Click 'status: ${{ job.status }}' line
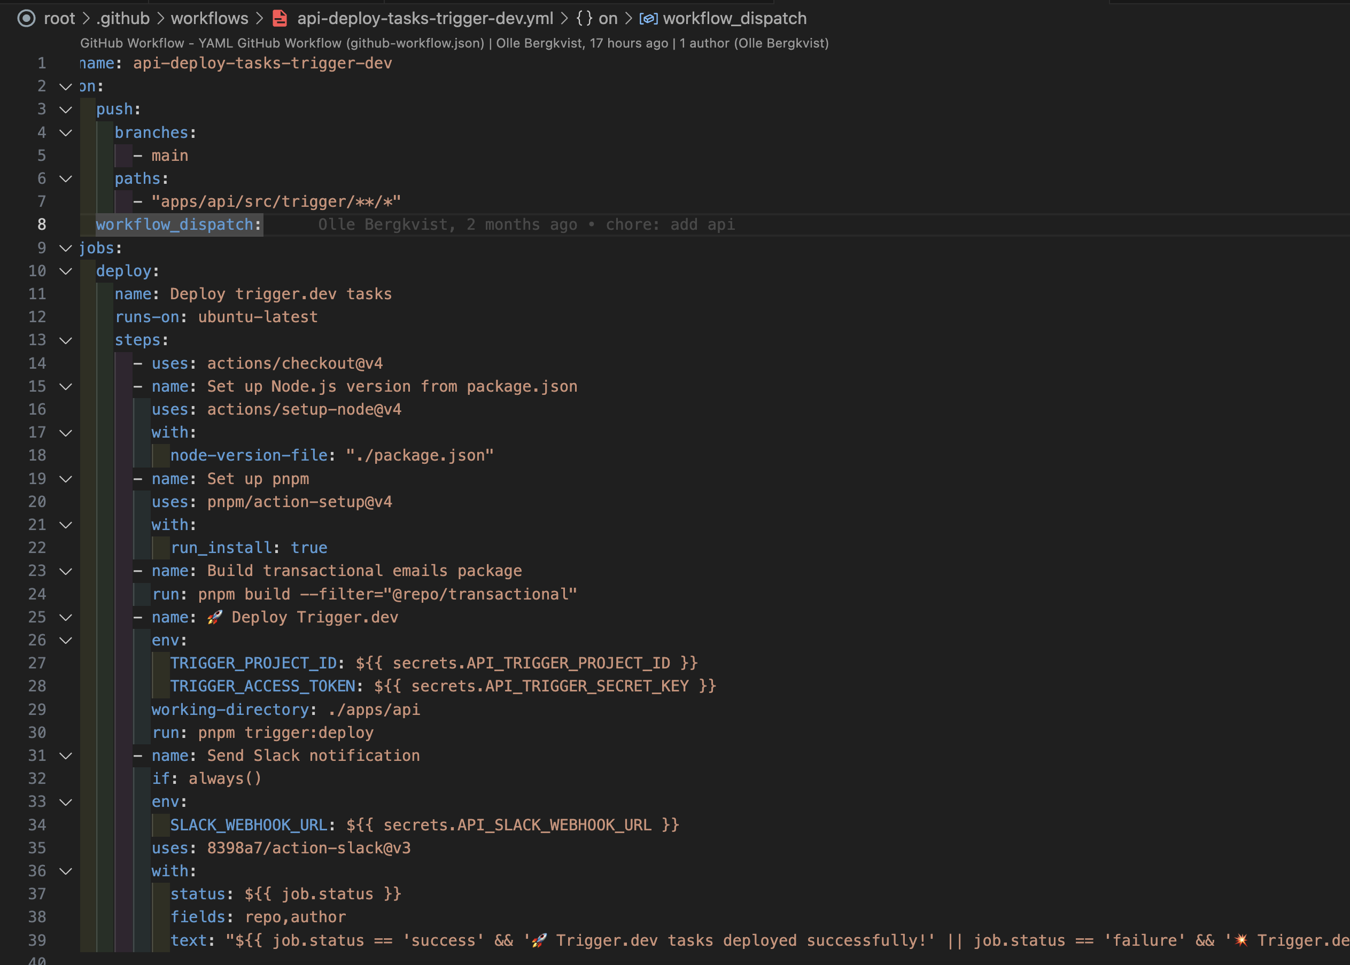 tap(285, 894)
